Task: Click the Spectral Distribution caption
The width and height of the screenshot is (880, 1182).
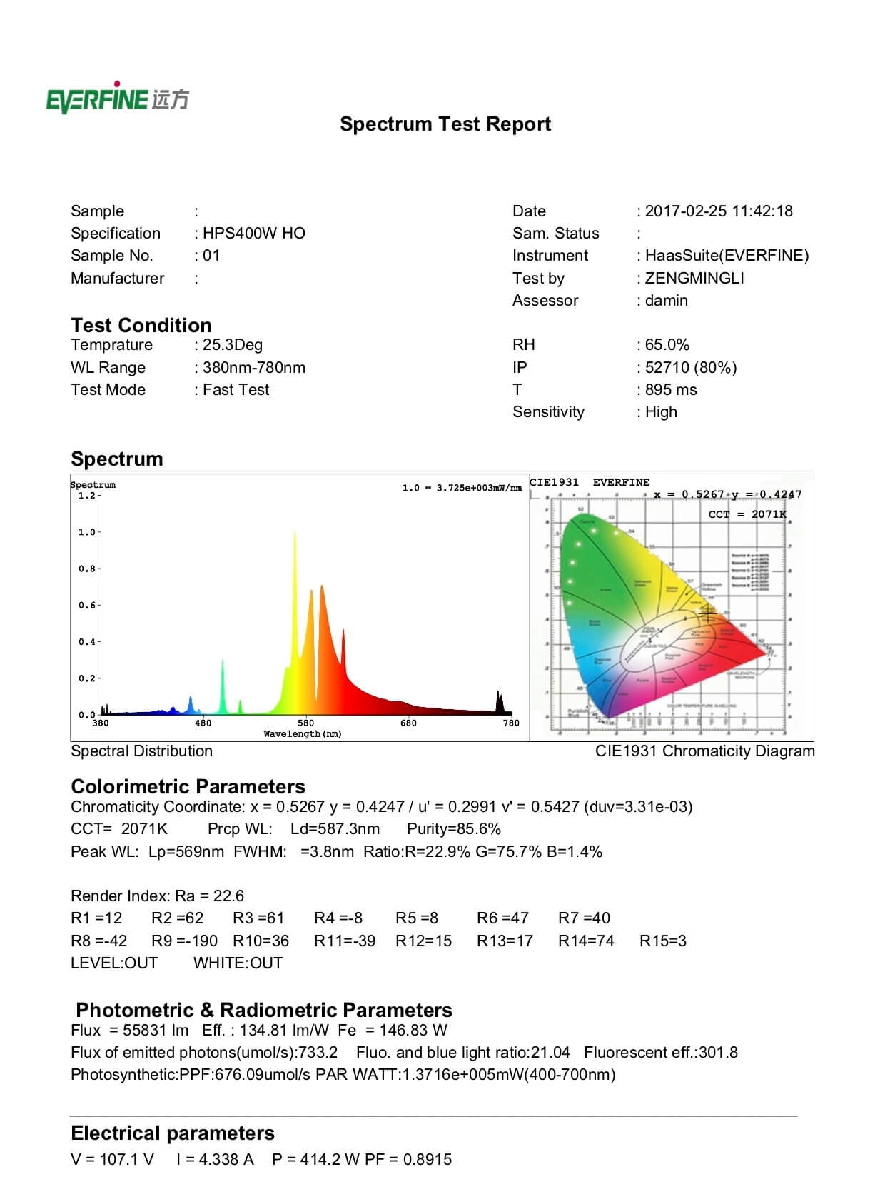Action: point(141,751)
